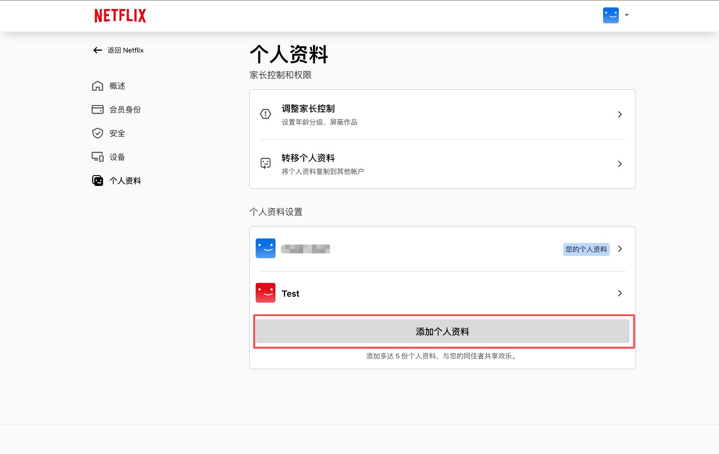The width and height of the screenshot is (719, 454).
Task: Click the warning hexagon icon for 调整家长控制
Action: pyautogui.click(x=266, y=114)
